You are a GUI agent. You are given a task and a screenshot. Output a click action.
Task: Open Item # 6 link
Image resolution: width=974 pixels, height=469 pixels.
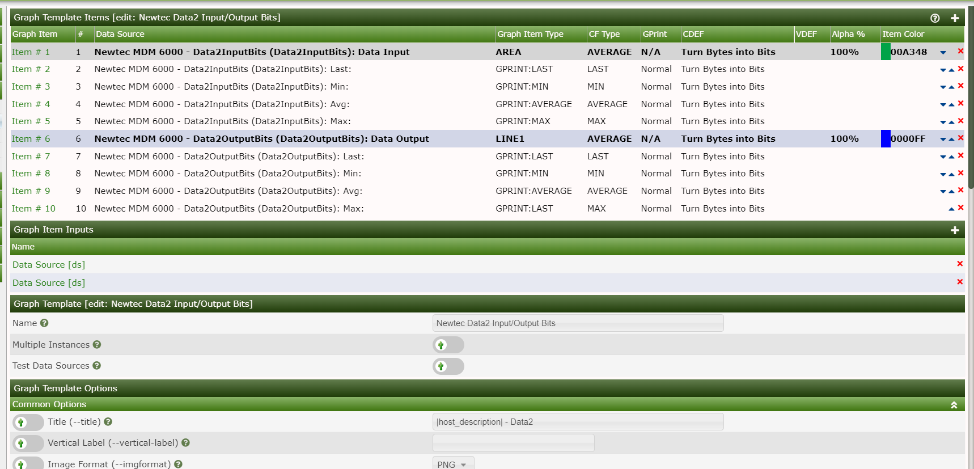coord(31,139)
